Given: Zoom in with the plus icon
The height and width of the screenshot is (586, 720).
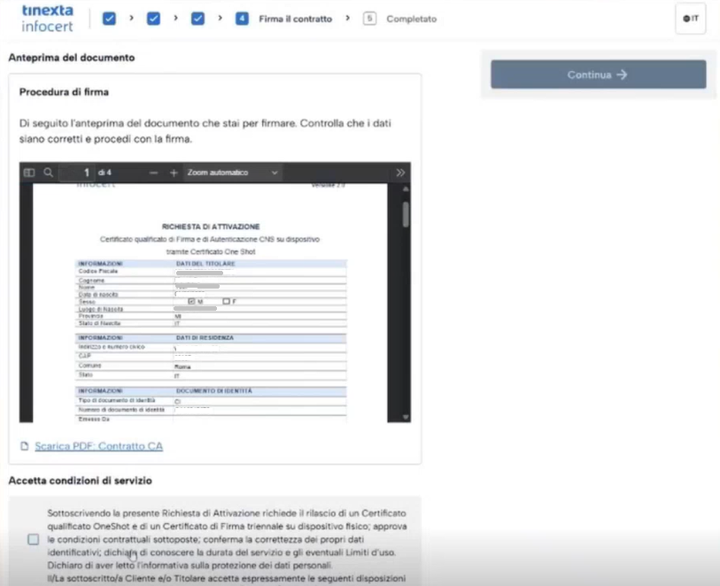Looking at the screenshot, I should pos(174,173).
